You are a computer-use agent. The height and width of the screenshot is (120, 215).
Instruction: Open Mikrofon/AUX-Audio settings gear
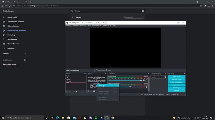click(146, 87)
